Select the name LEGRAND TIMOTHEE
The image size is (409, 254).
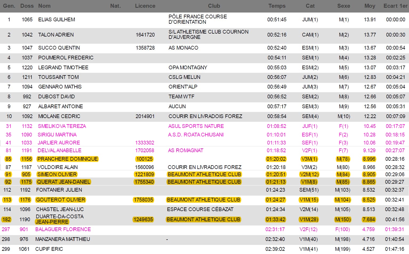coord(63,67)
